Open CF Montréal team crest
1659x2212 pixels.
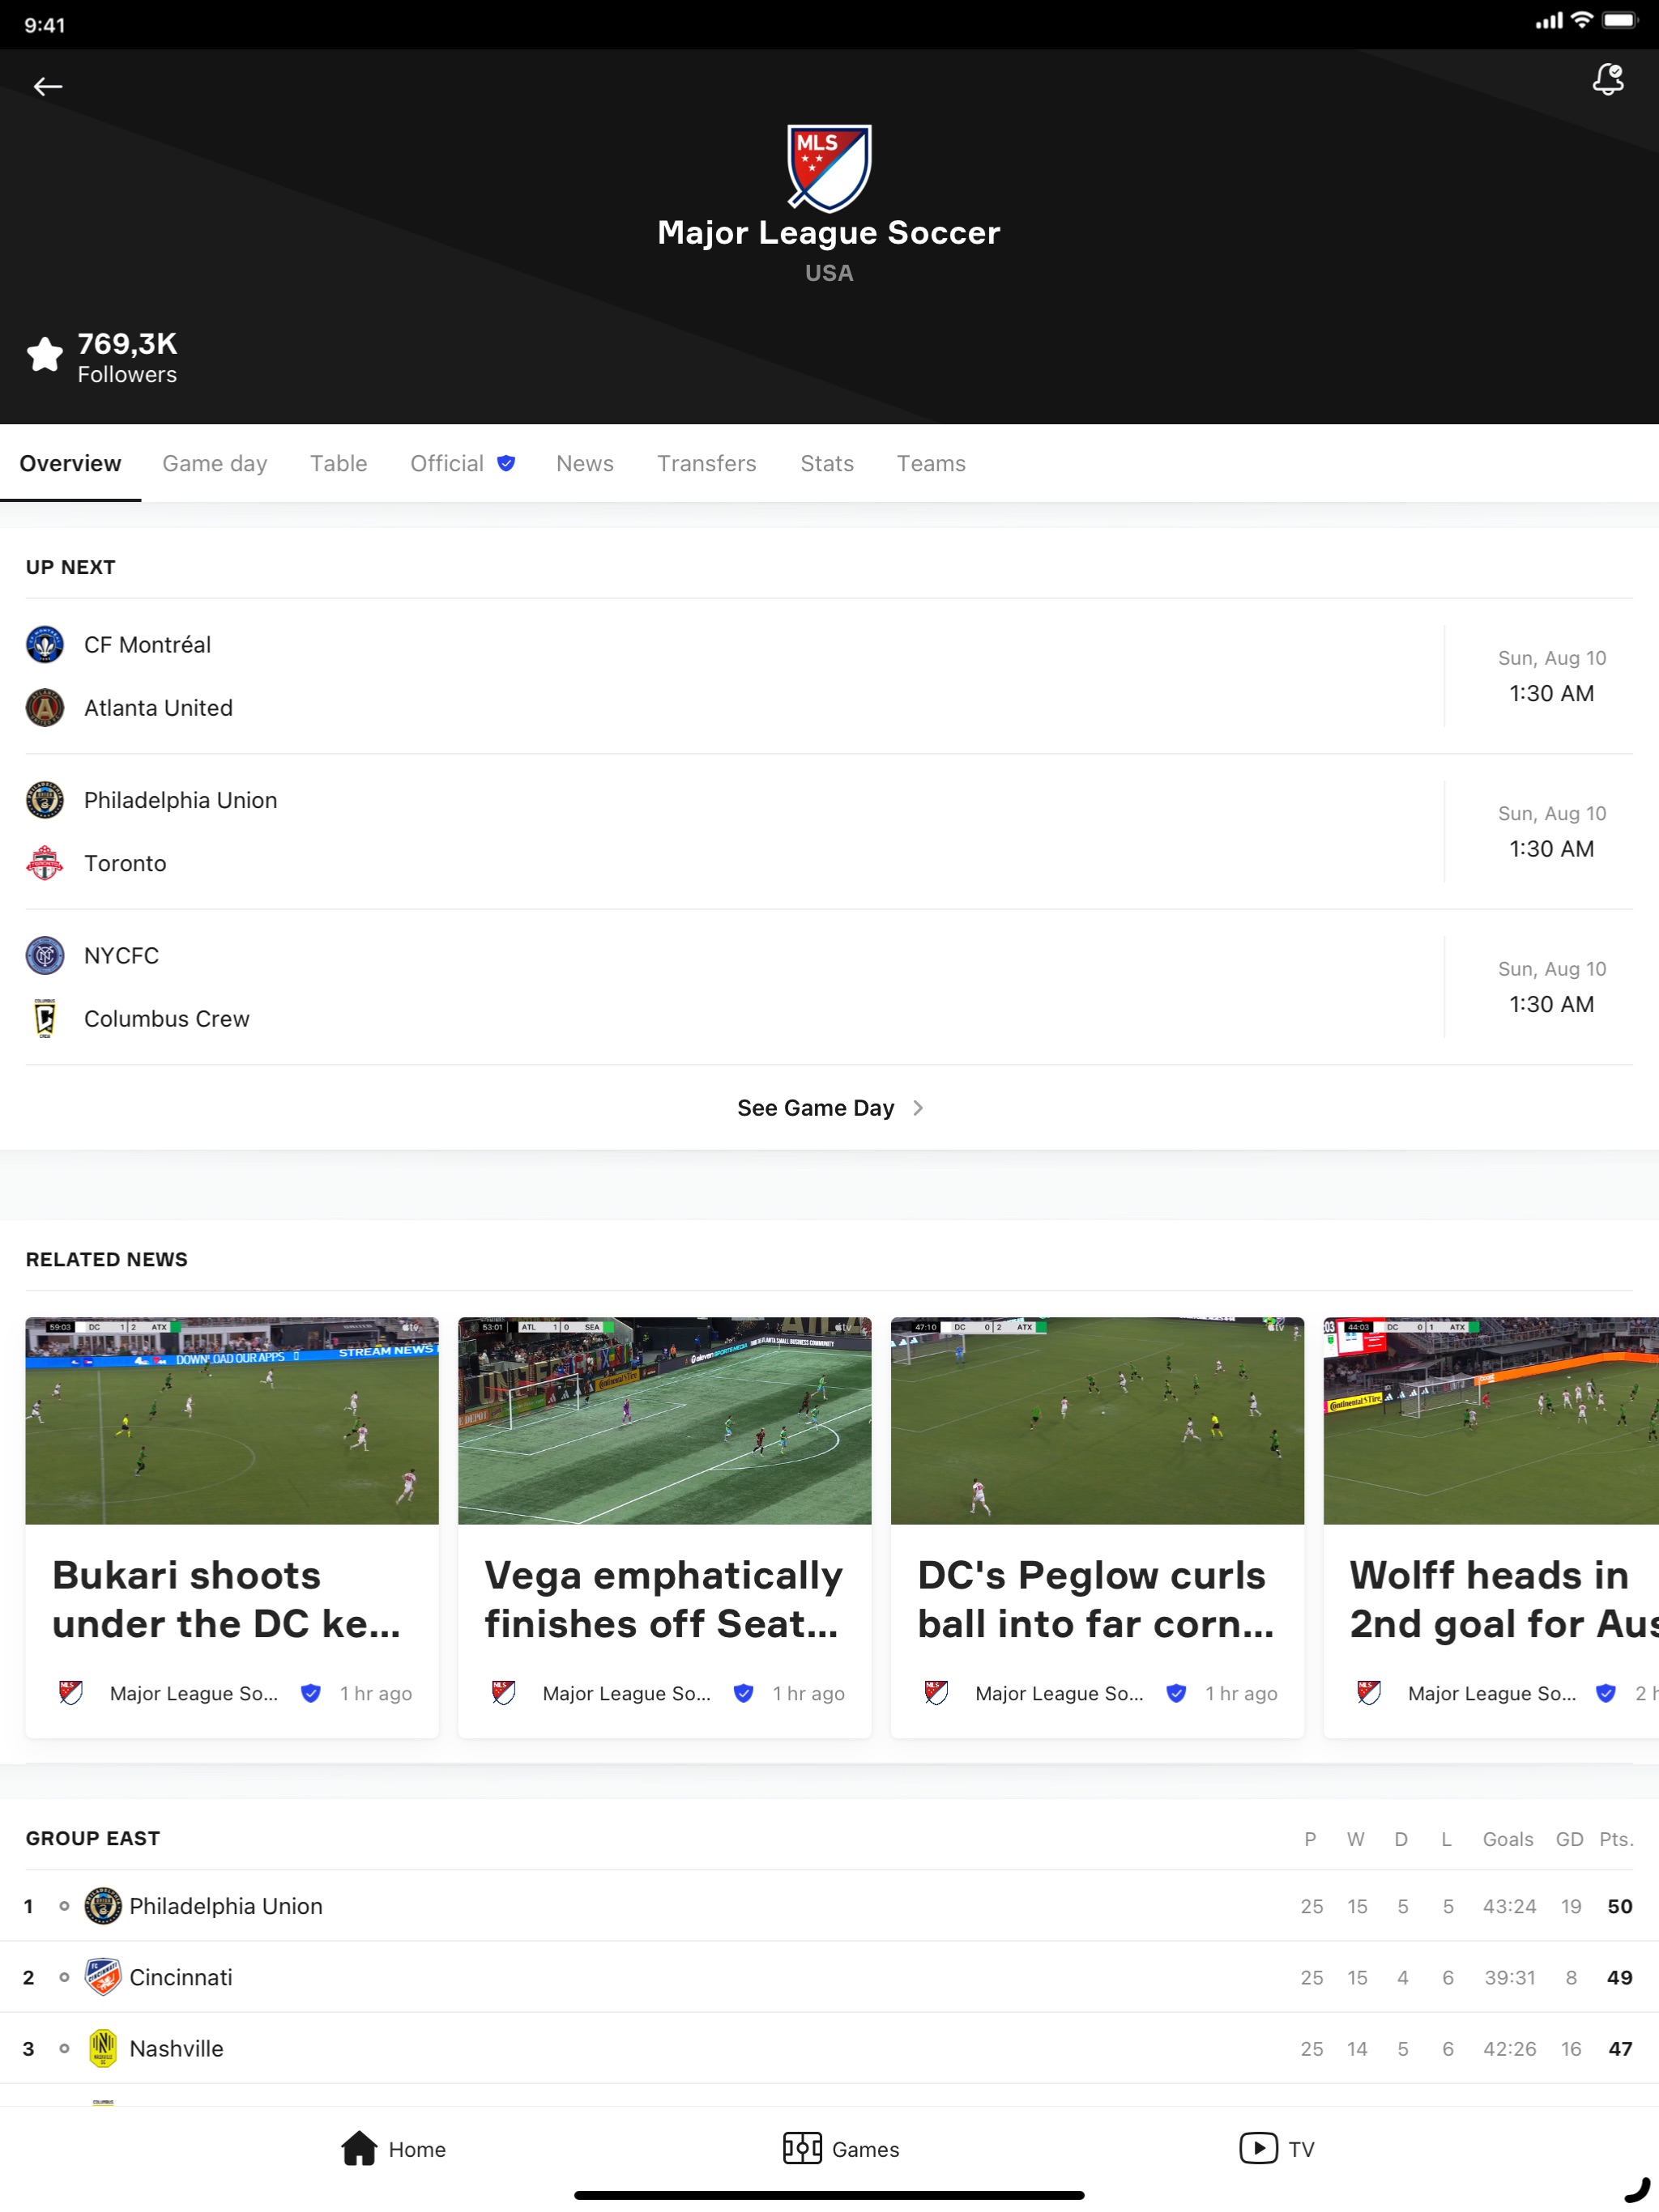coord(45,645)
